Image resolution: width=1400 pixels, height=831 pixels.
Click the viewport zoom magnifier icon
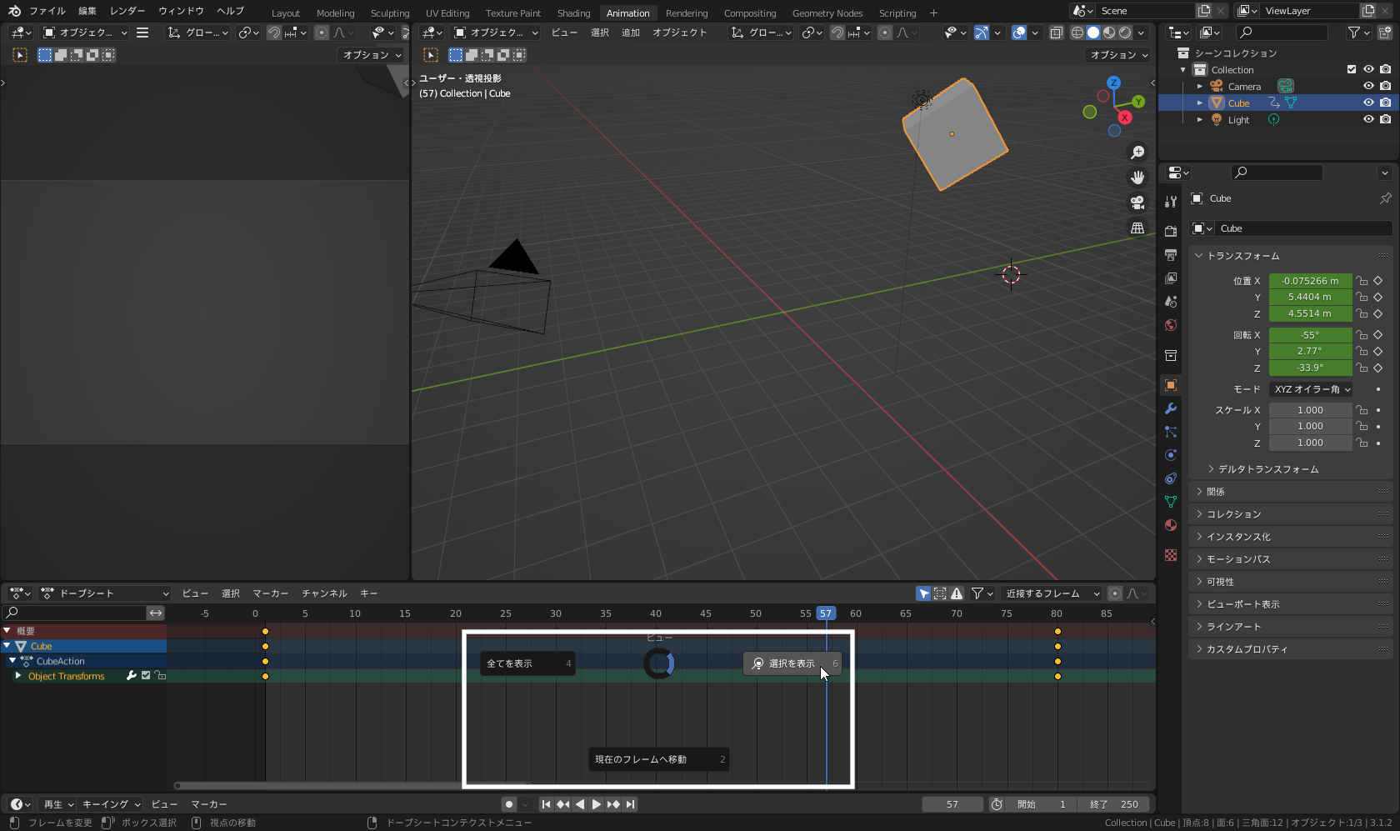1137,152
